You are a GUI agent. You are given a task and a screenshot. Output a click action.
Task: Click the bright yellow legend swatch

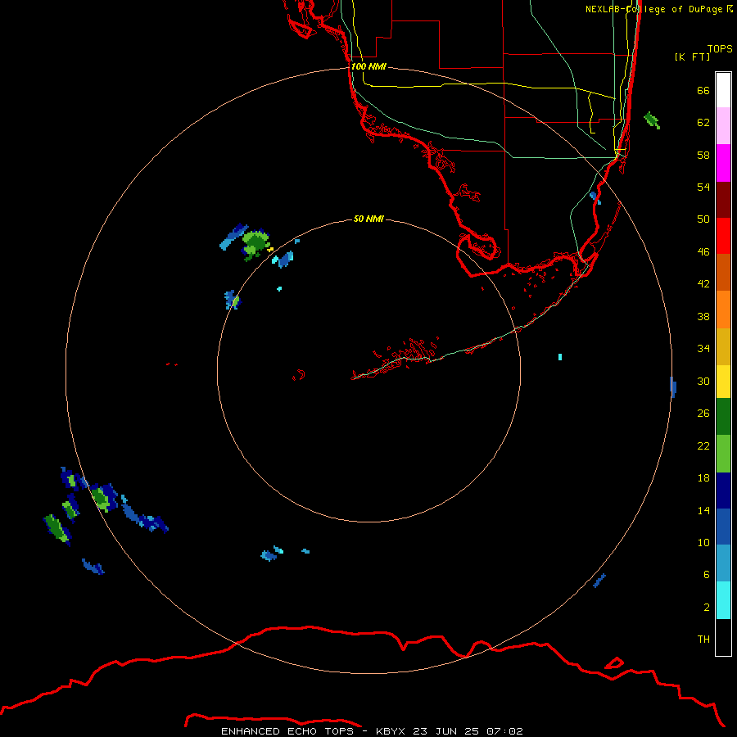[723, 382]
